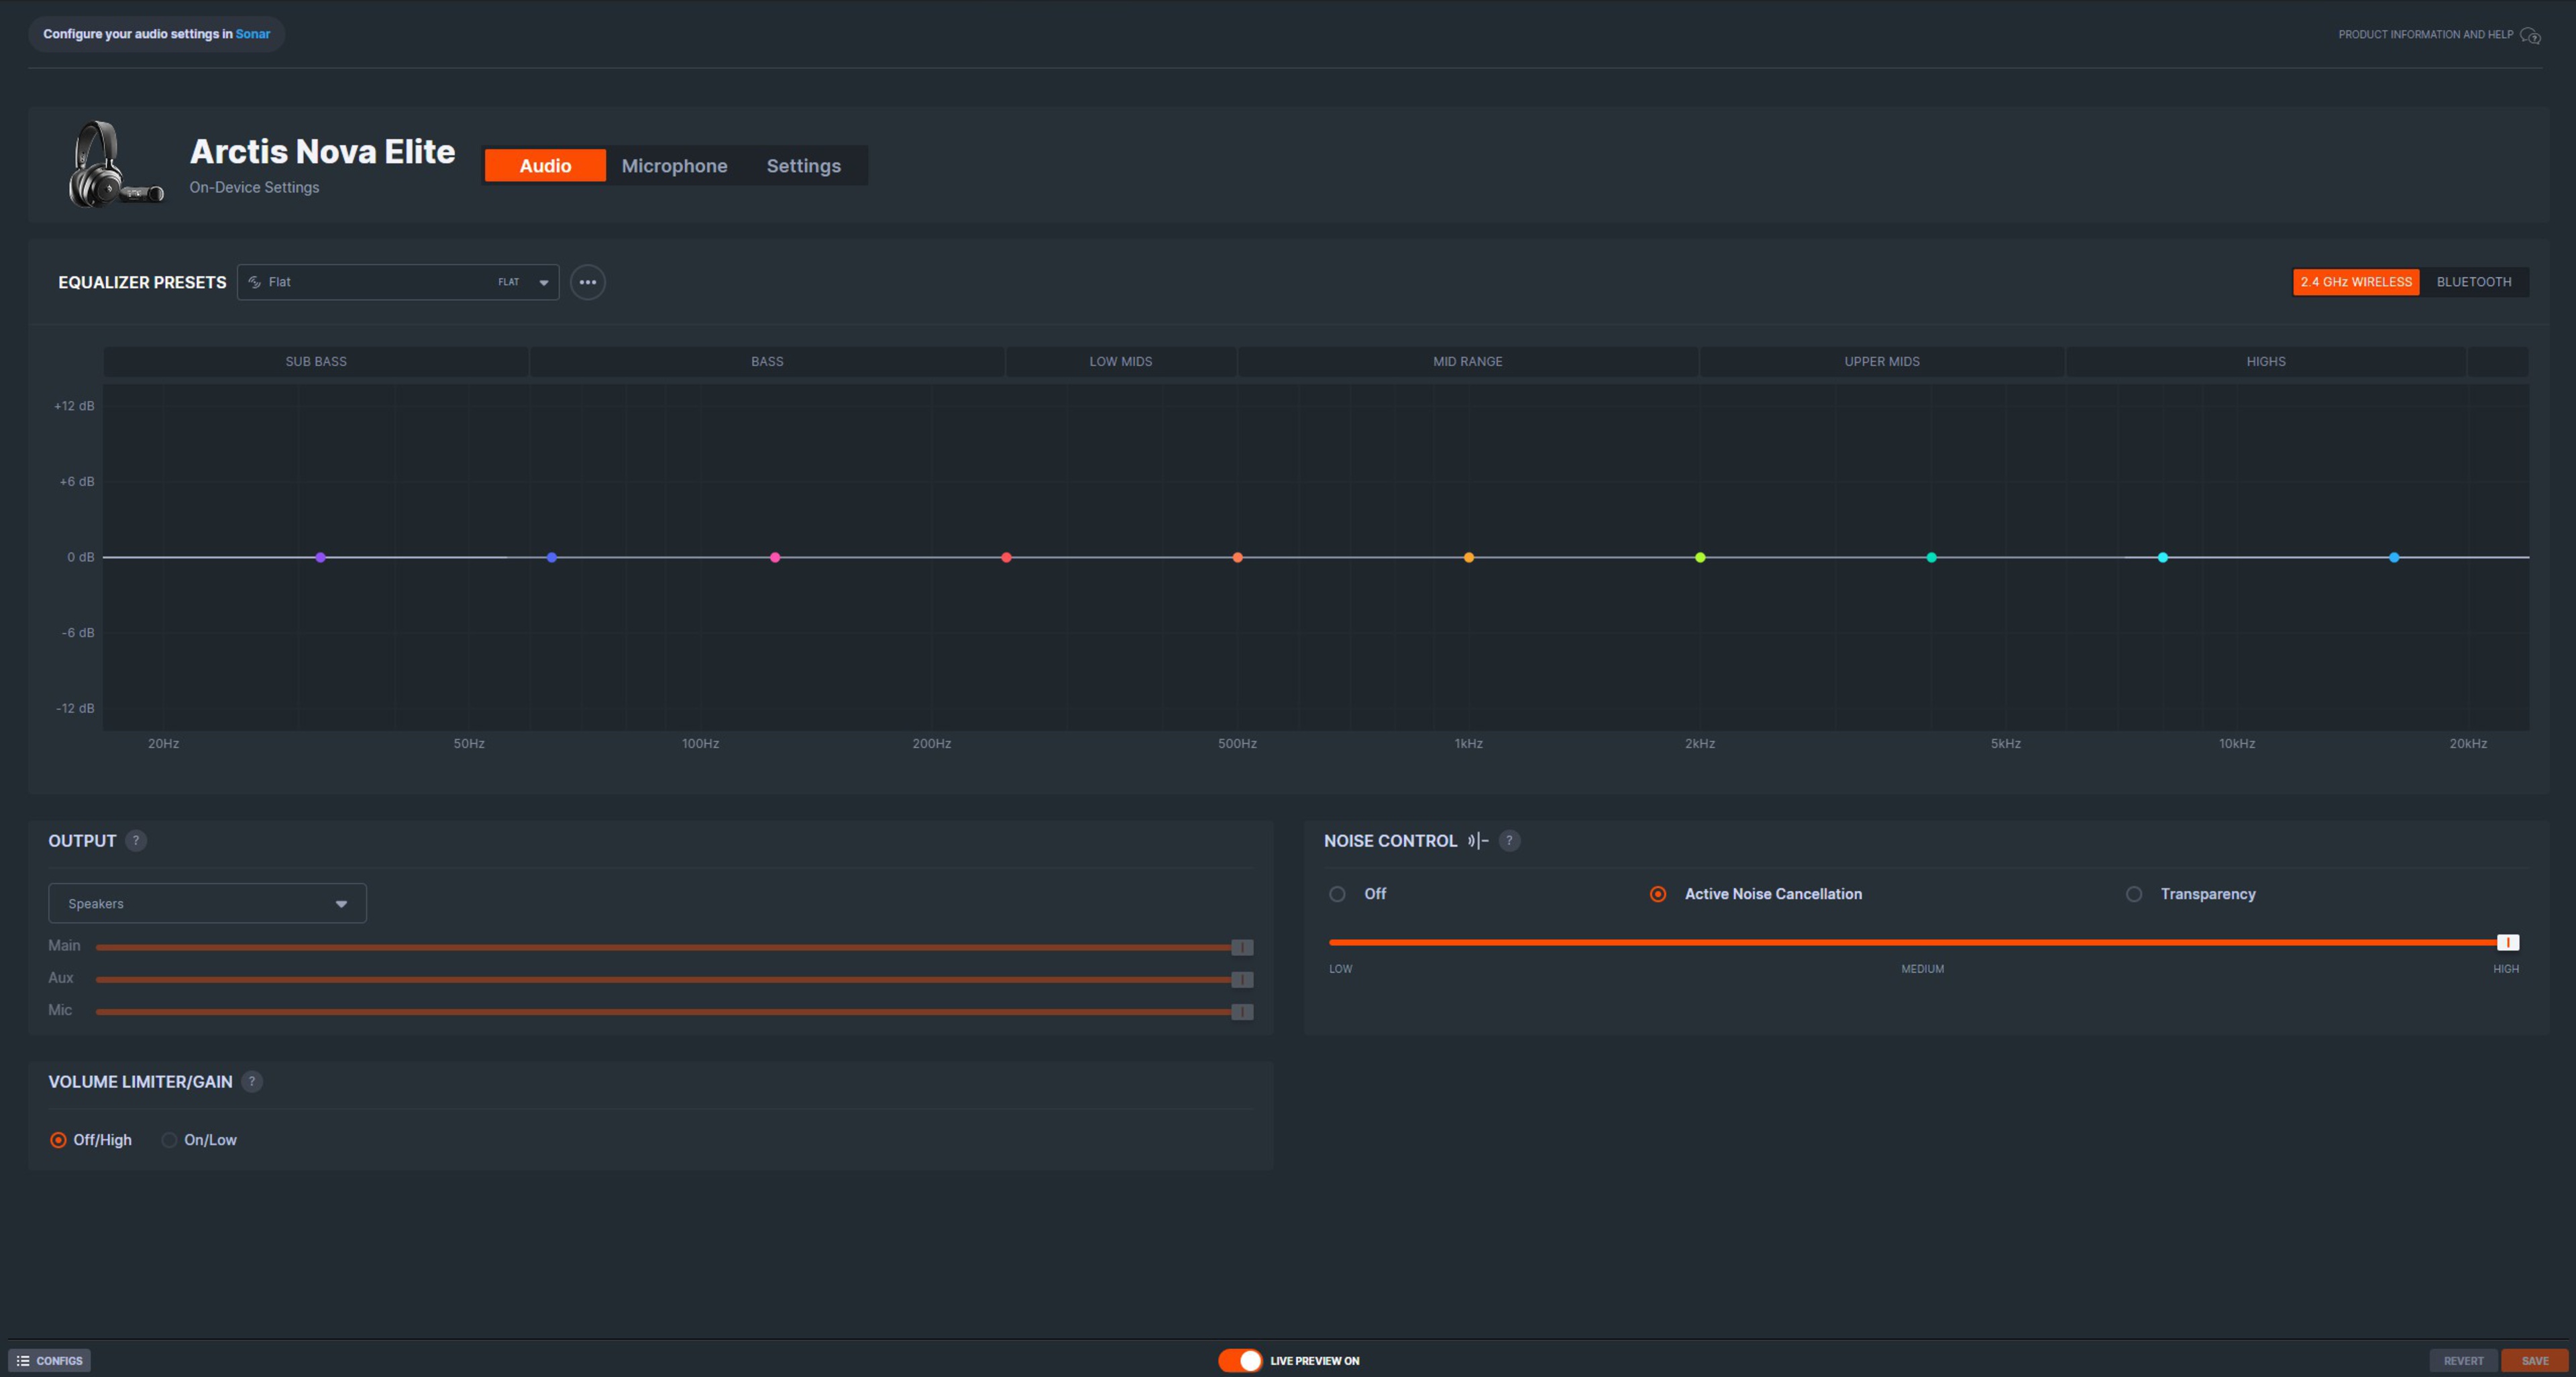2576x1377 pixels.
Task: Click the Noise Control help question mark
Action: coord(1509,841)
